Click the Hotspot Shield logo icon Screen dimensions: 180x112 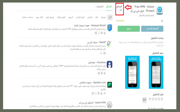(109, 28)
